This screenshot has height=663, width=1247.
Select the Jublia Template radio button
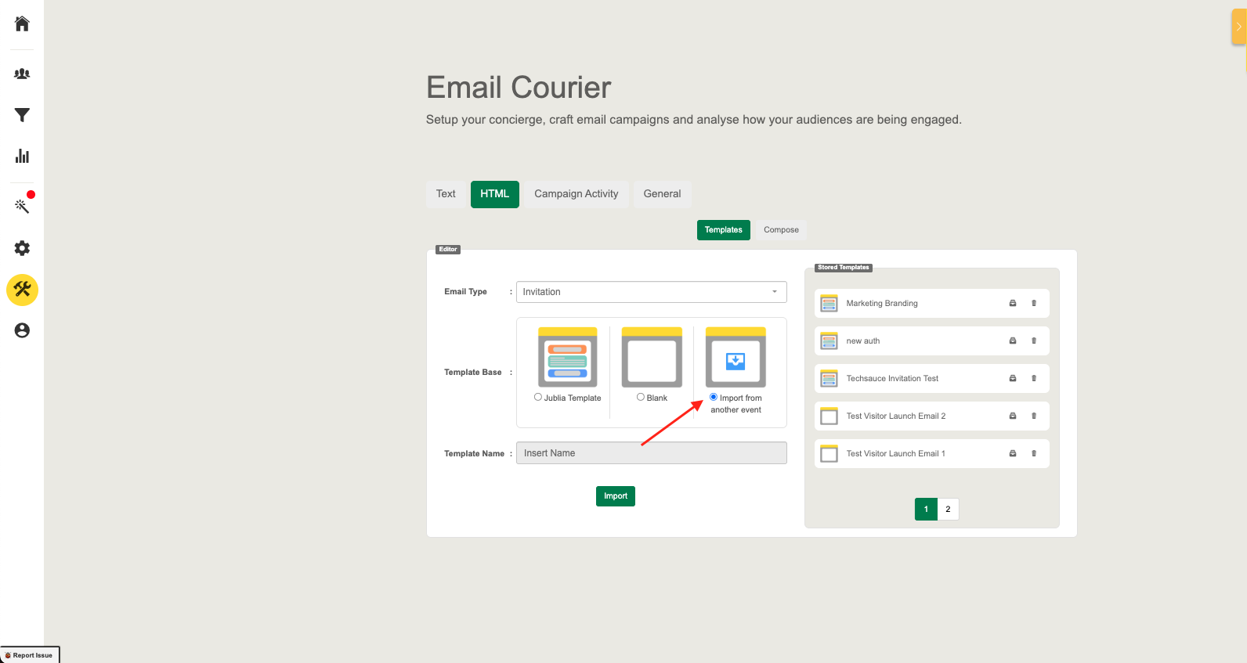[x=538, y=397]
